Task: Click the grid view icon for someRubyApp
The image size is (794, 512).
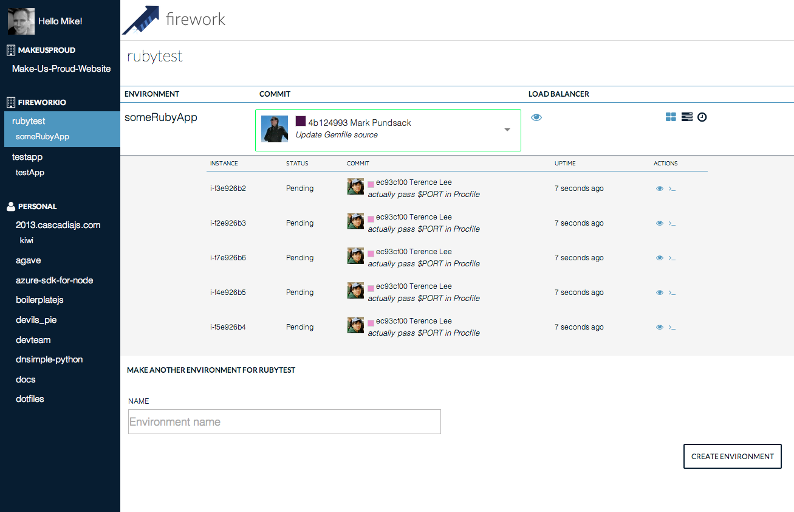Action: [x=671, y=117]
